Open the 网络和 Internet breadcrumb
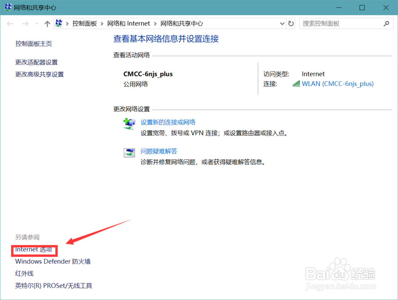 (x=129, y=23)
